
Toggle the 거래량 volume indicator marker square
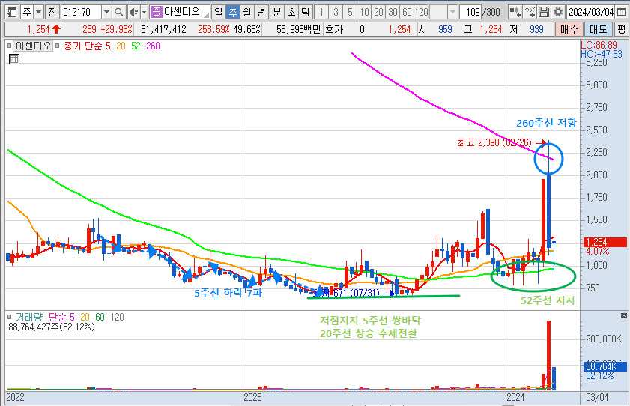click(9, 317)
